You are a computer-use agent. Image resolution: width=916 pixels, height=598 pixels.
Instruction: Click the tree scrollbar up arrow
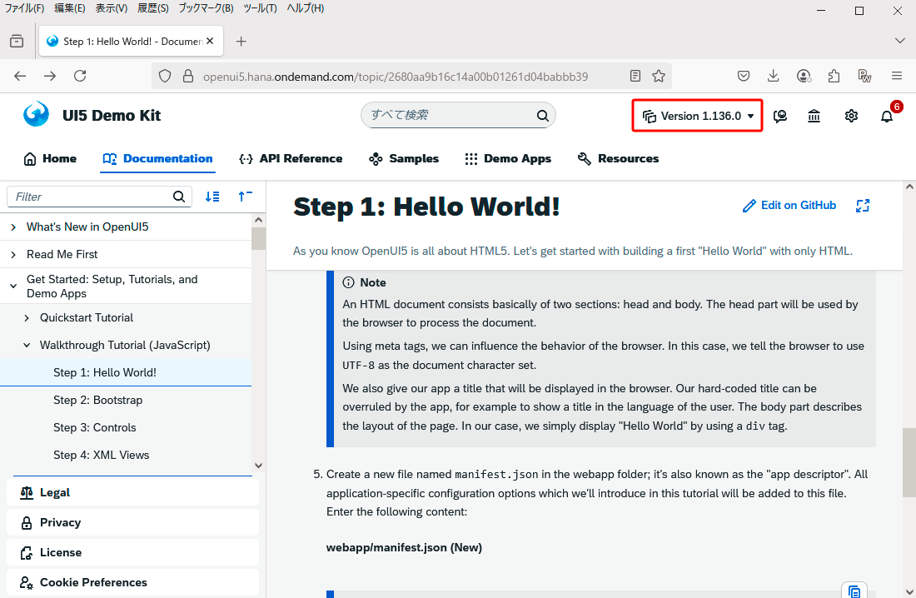pos(258,220)
